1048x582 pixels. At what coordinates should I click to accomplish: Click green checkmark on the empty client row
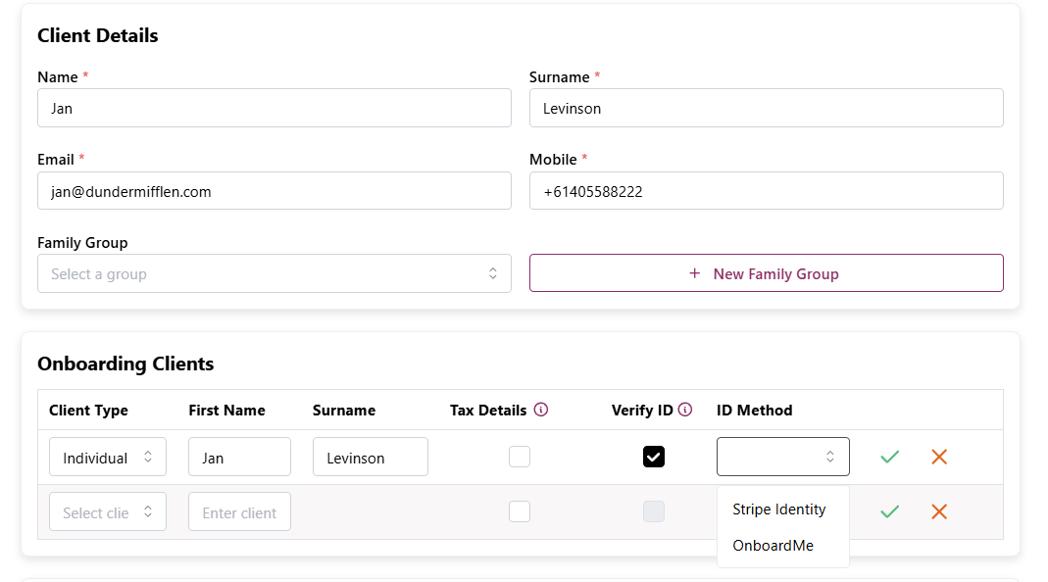pos(889,511)
